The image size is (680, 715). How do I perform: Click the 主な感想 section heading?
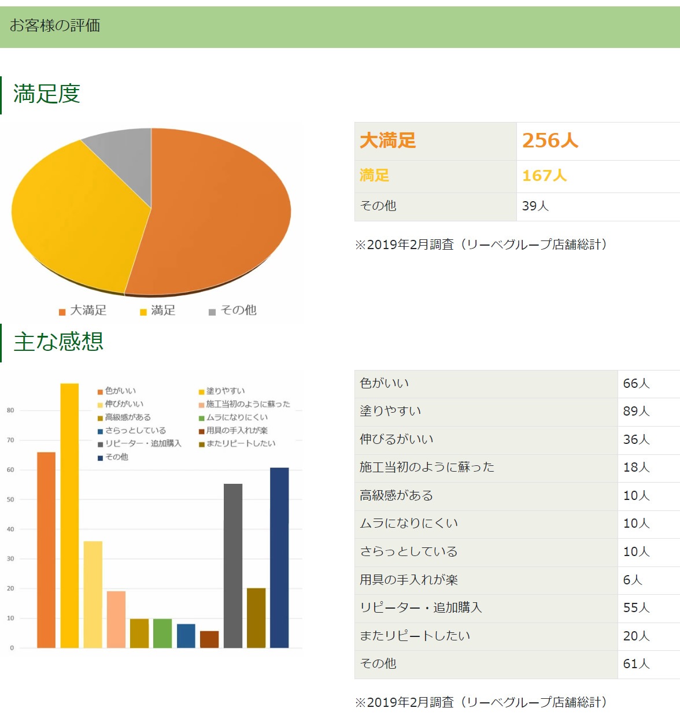(58, 342)
